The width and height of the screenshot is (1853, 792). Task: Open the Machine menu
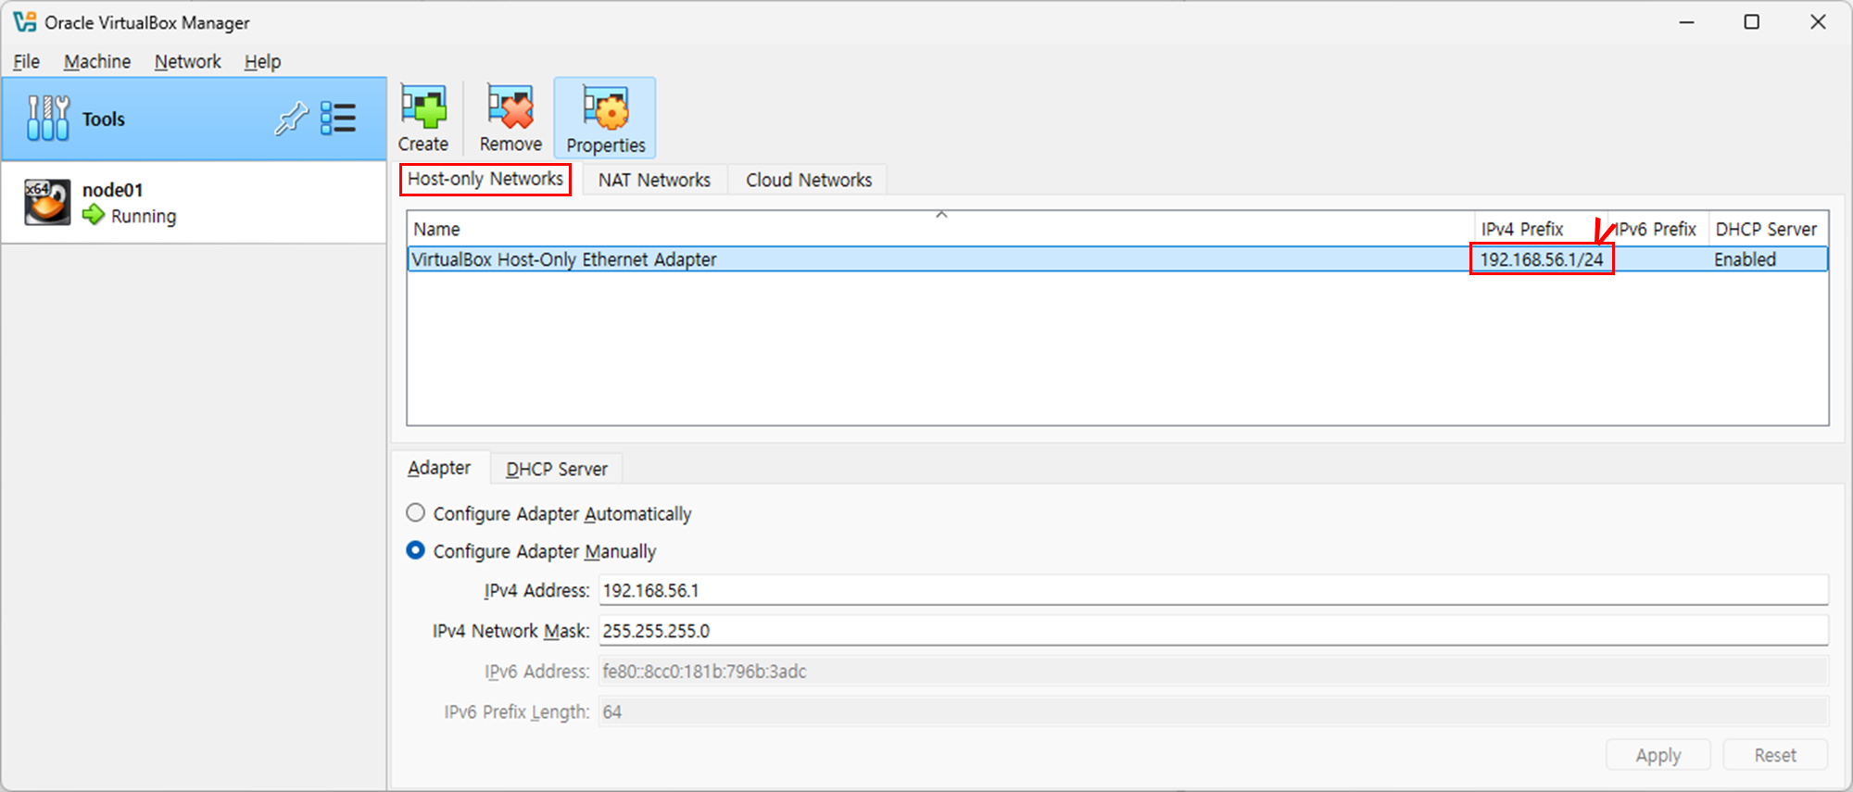[97, 62]
